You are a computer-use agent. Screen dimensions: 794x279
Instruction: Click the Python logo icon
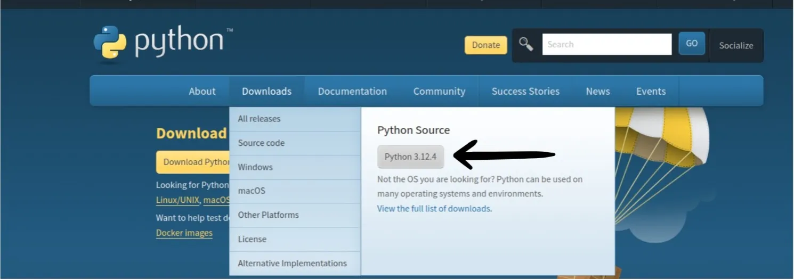[x=110, y=42]
